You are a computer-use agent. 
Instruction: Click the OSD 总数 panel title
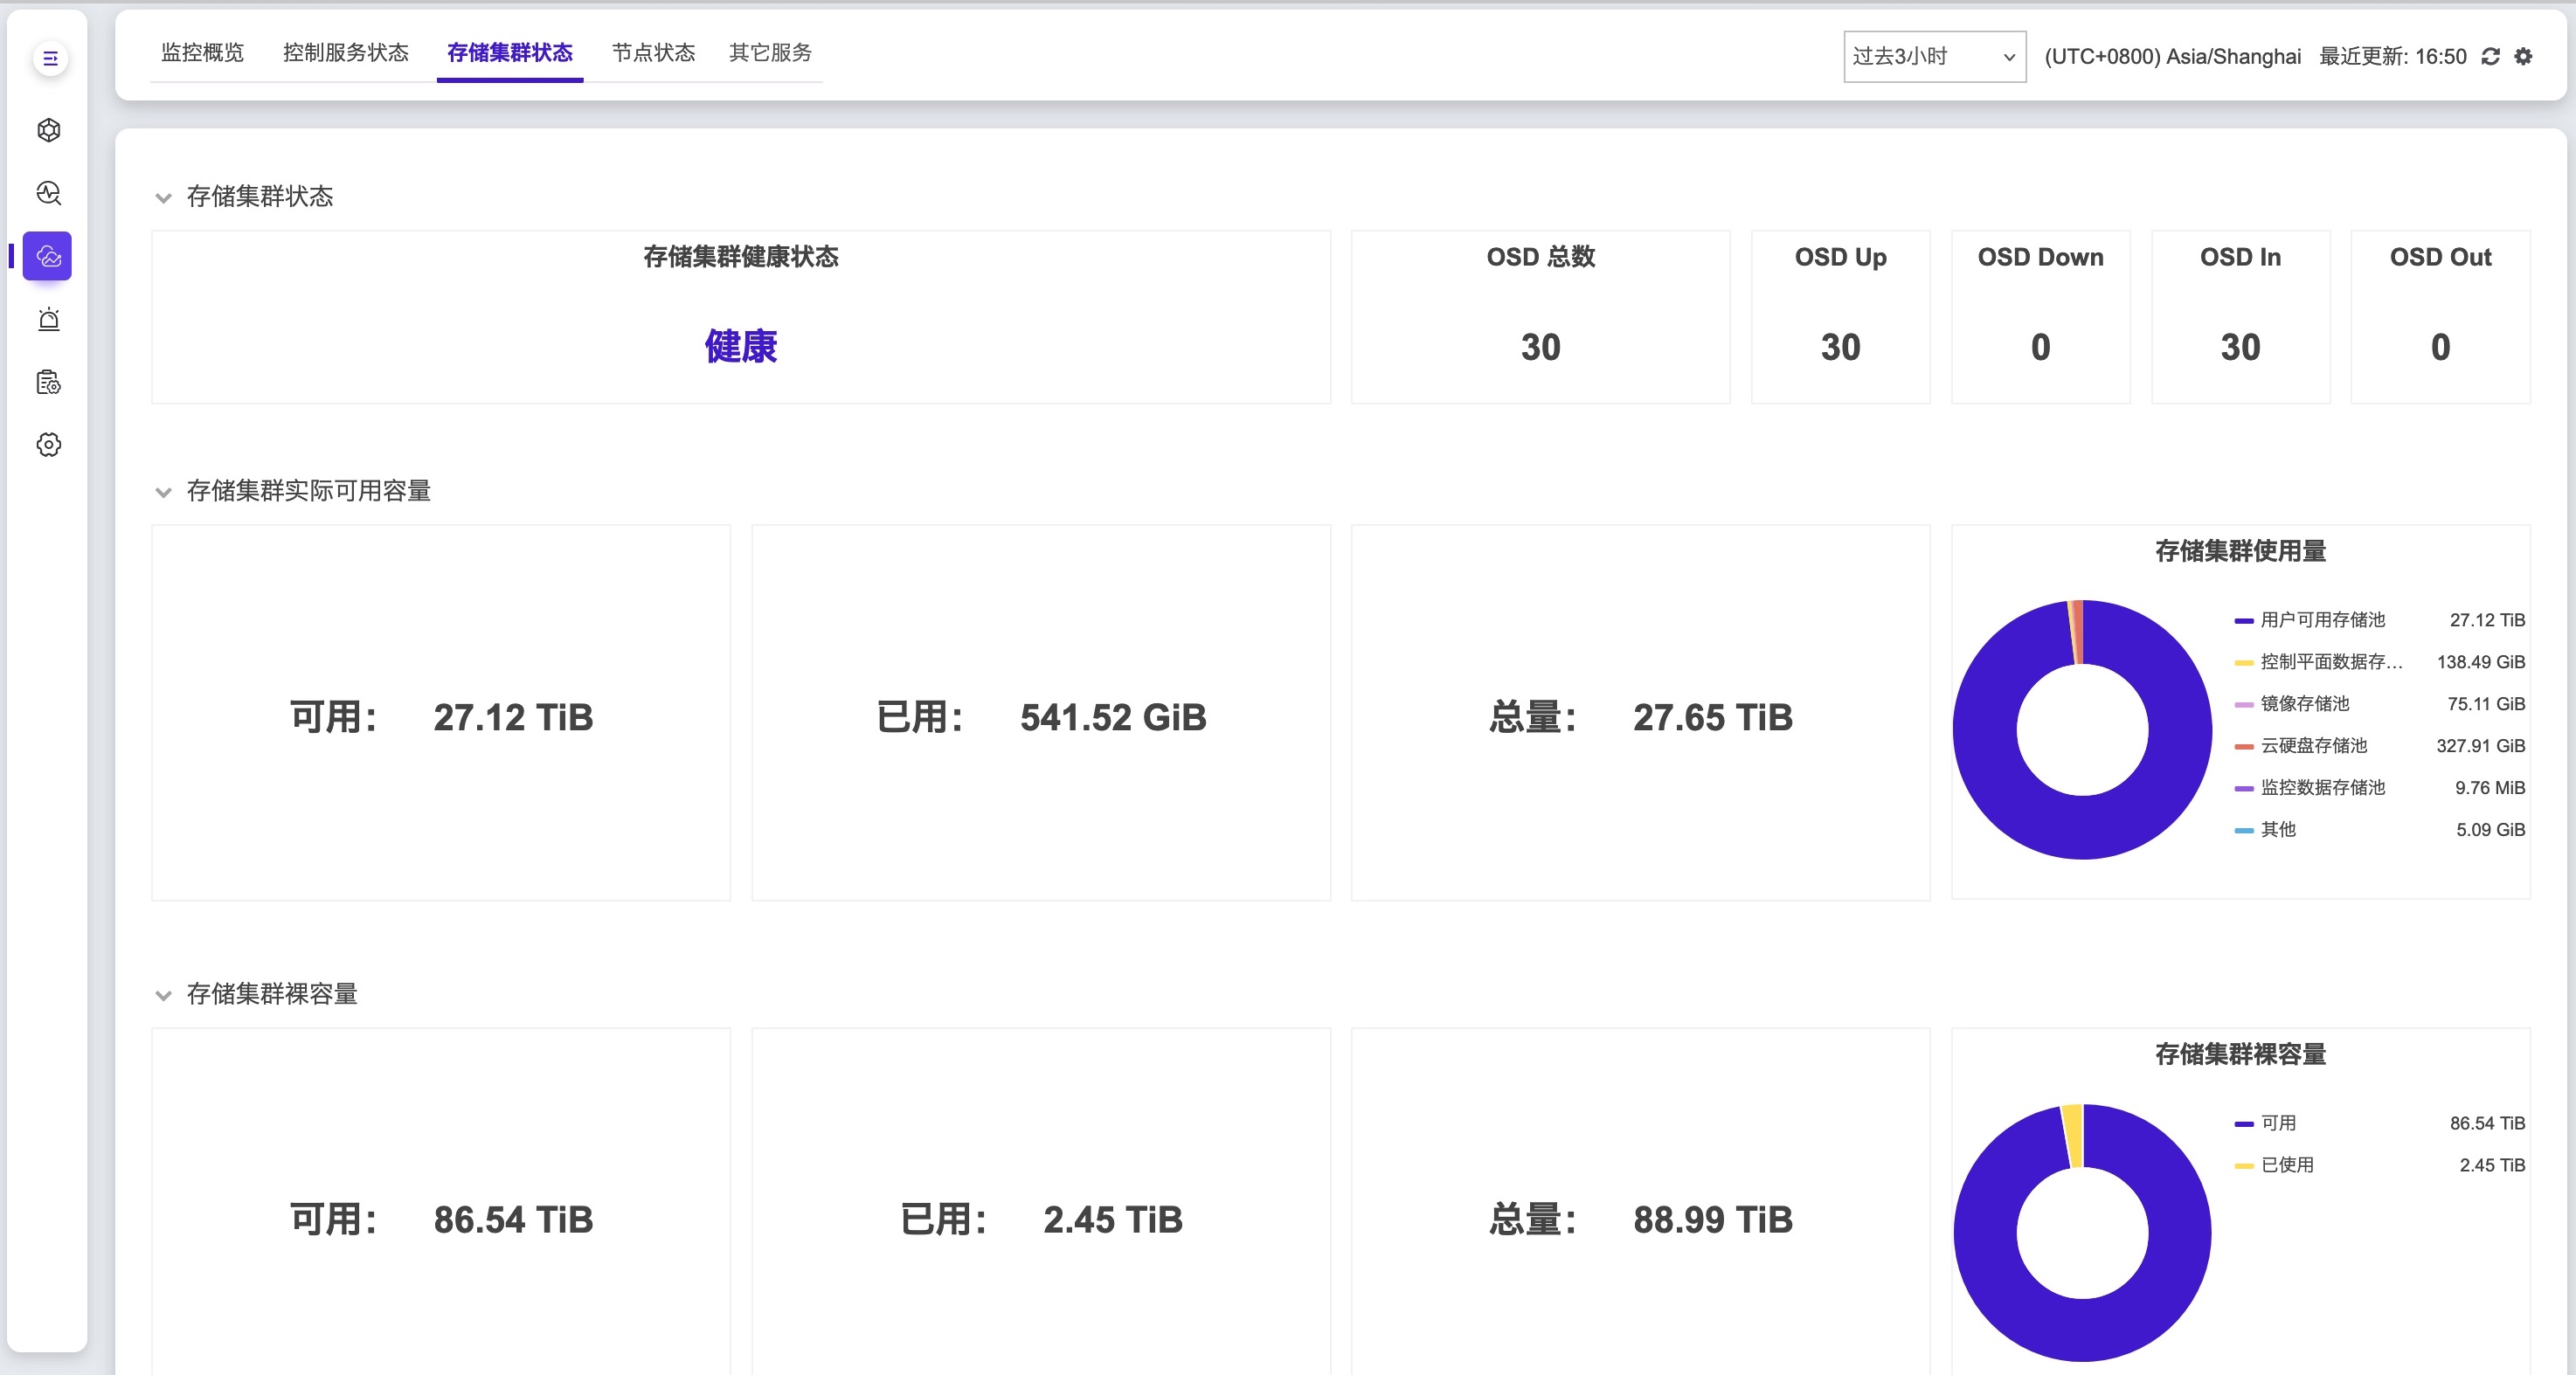1540,257
